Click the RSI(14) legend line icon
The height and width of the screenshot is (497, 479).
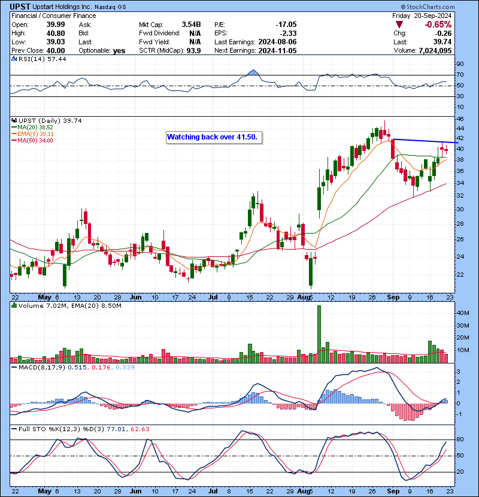(x=14, y=59)
